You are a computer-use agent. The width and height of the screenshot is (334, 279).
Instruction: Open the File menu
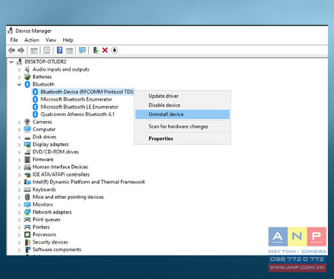tap(14, 40)
